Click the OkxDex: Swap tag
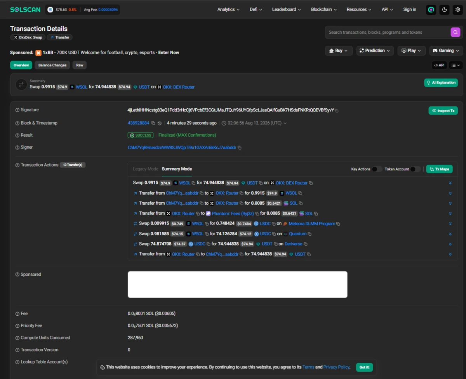Screen dimensions: 466x379 pyautogui.click(x=28, y=37)
